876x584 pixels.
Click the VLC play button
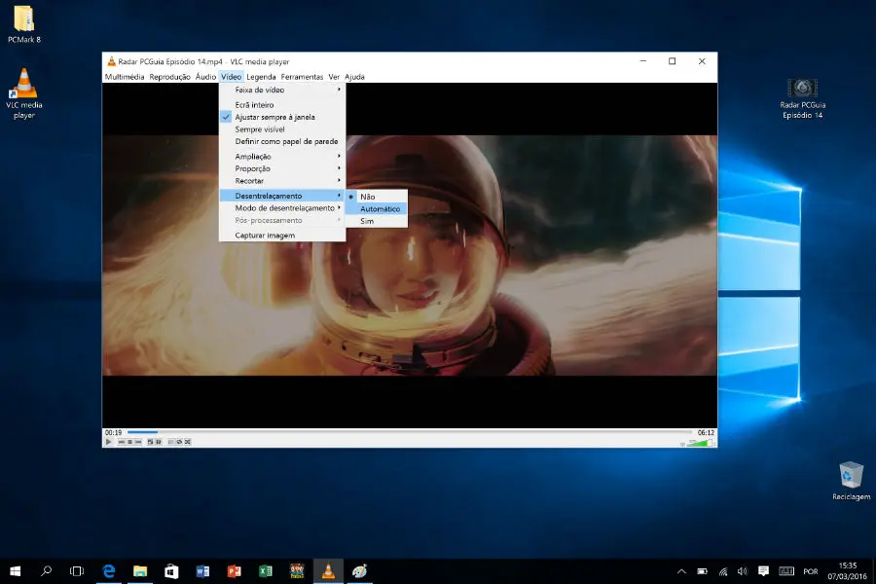108,442
